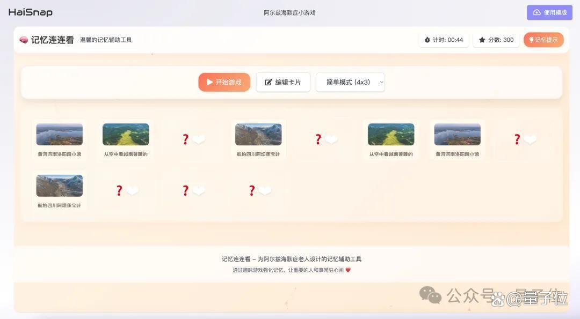580x319 pixels.
Task: Select the mountain card 航拍四川阿坝莲宝叶 in row two
Action: click(x=59, y=190)
